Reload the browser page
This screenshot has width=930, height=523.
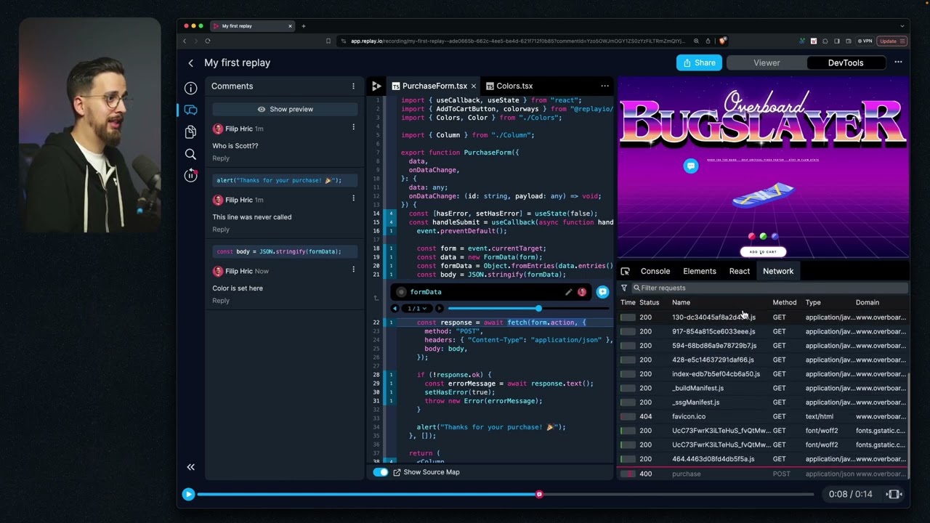tap(208, 41)
